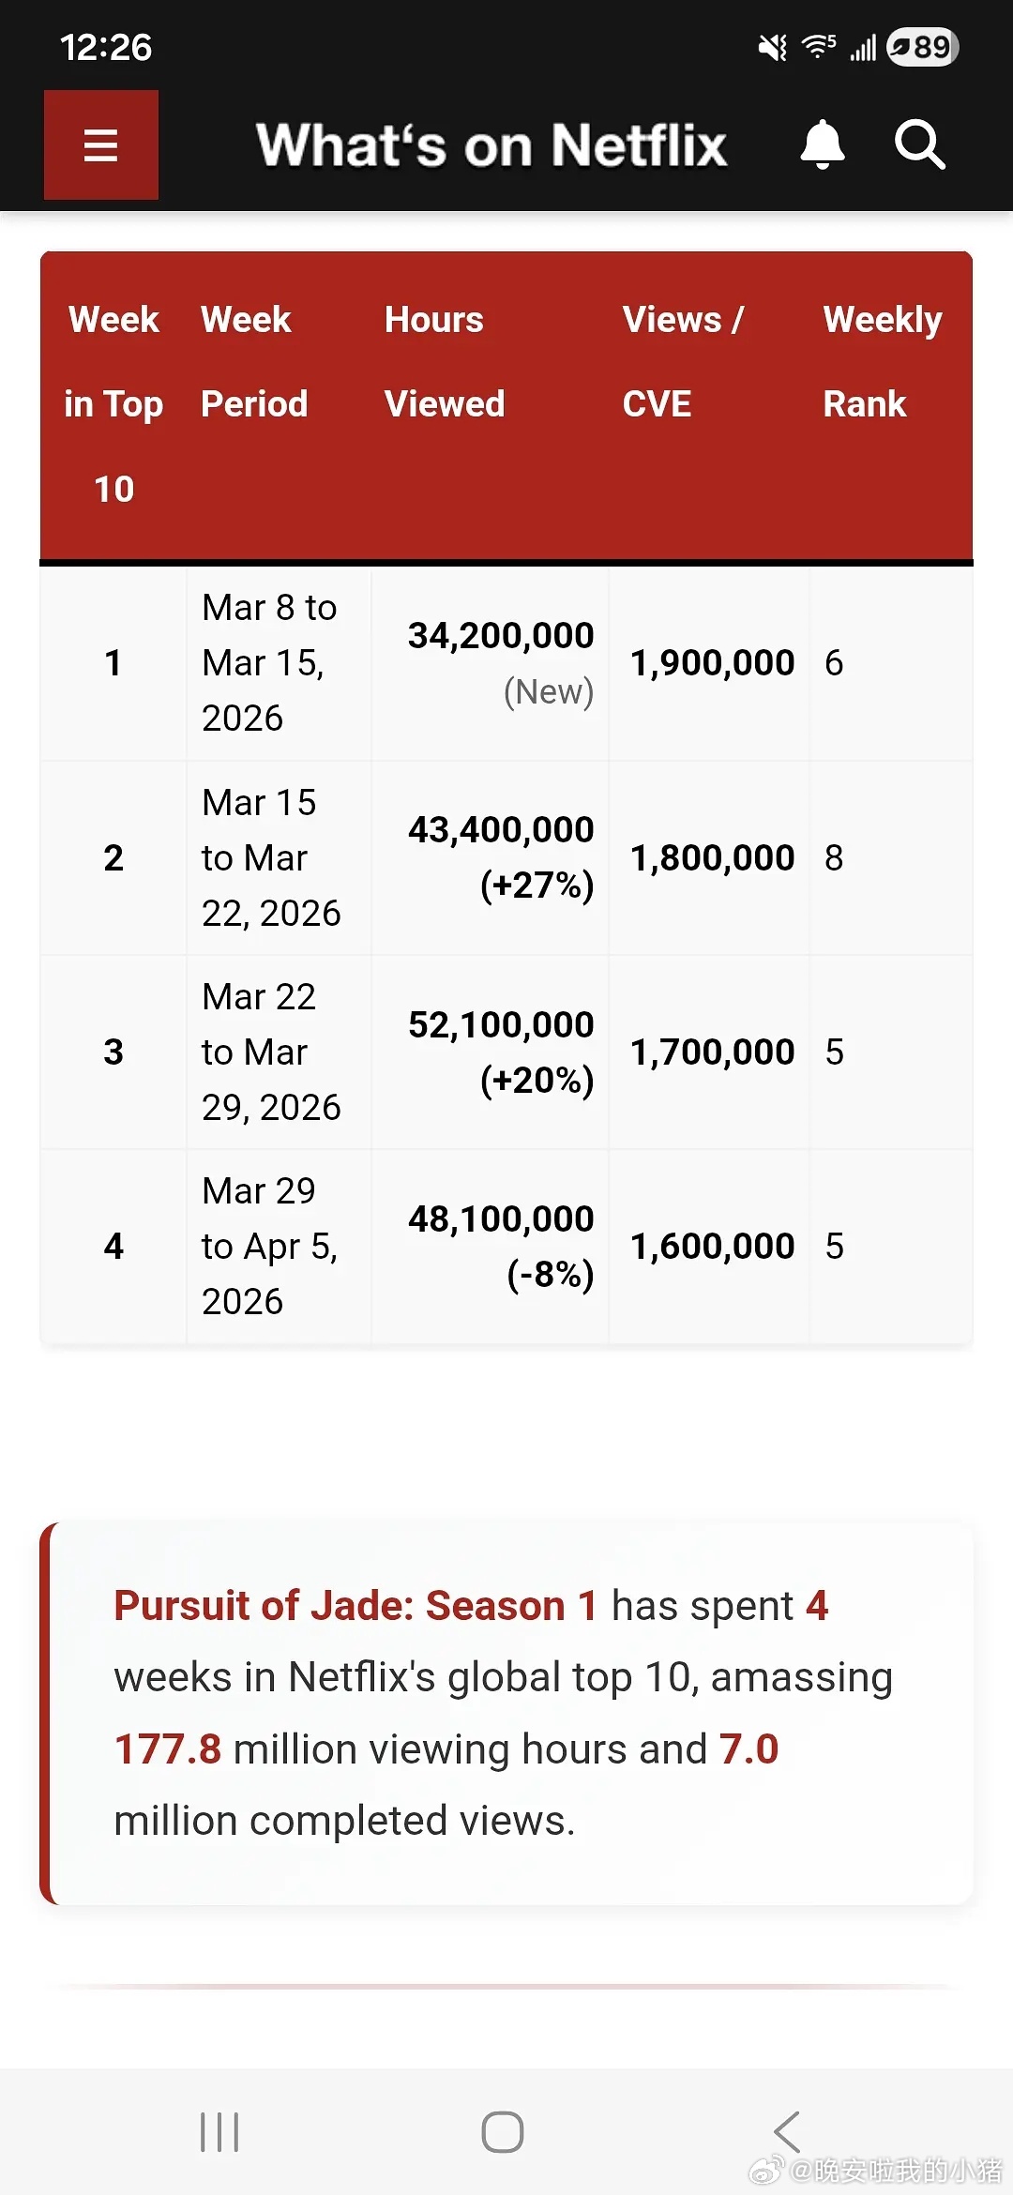Select the 34,200,000 hours viewed cell
Image resolution: width=1013 pixels, height=2195 pixels.
(500, 637)
